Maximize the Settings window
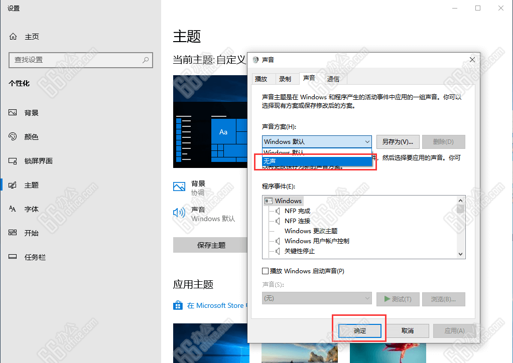Image resolution: width=513 pixels, height=363 pixels. [x=478, y=8]
